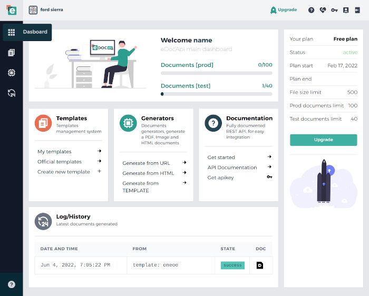Open the Dashboard grid icon in sidebar

tap(11, 32)
